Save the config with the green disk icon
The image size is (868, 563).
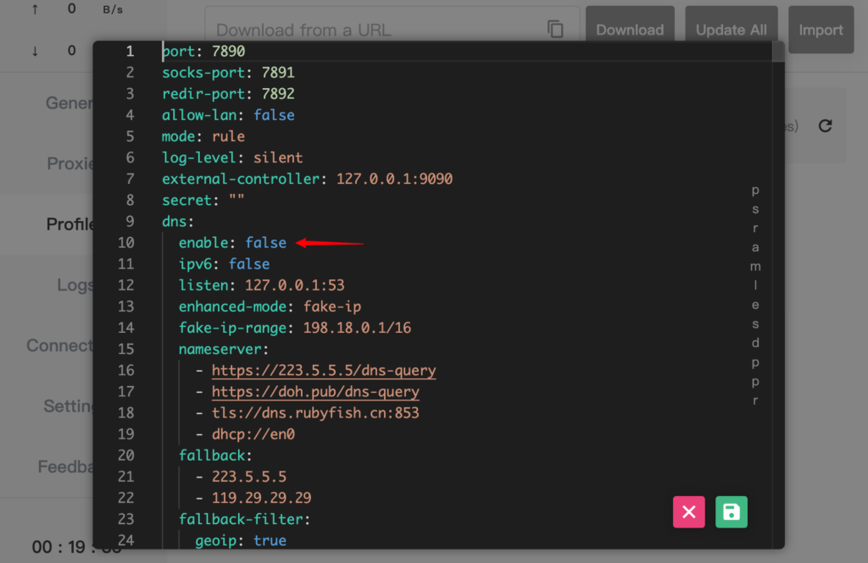point(732,512)
